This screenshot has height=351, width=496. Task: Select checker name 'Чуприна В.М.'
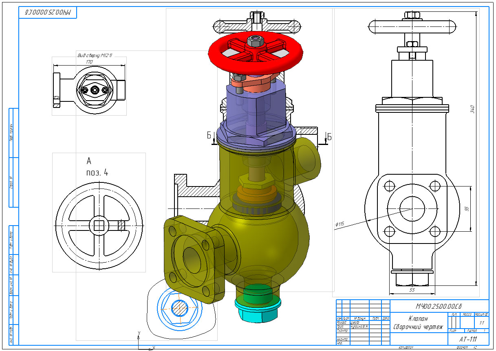point(359,327)
